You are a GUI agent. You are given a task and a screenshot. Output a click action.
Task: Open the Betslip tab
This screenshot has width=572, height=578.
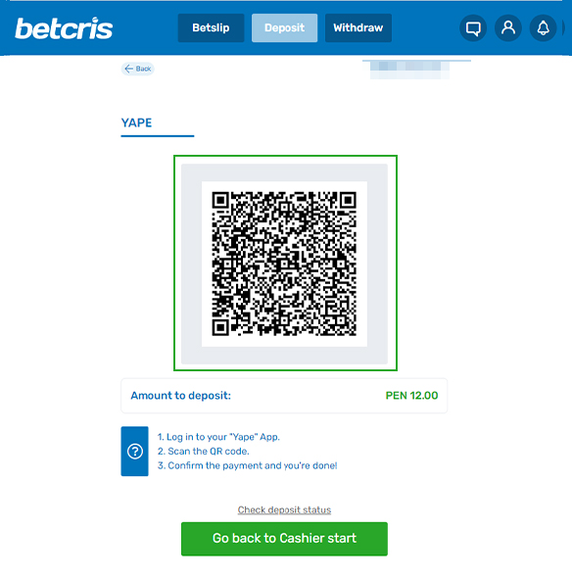211,28
